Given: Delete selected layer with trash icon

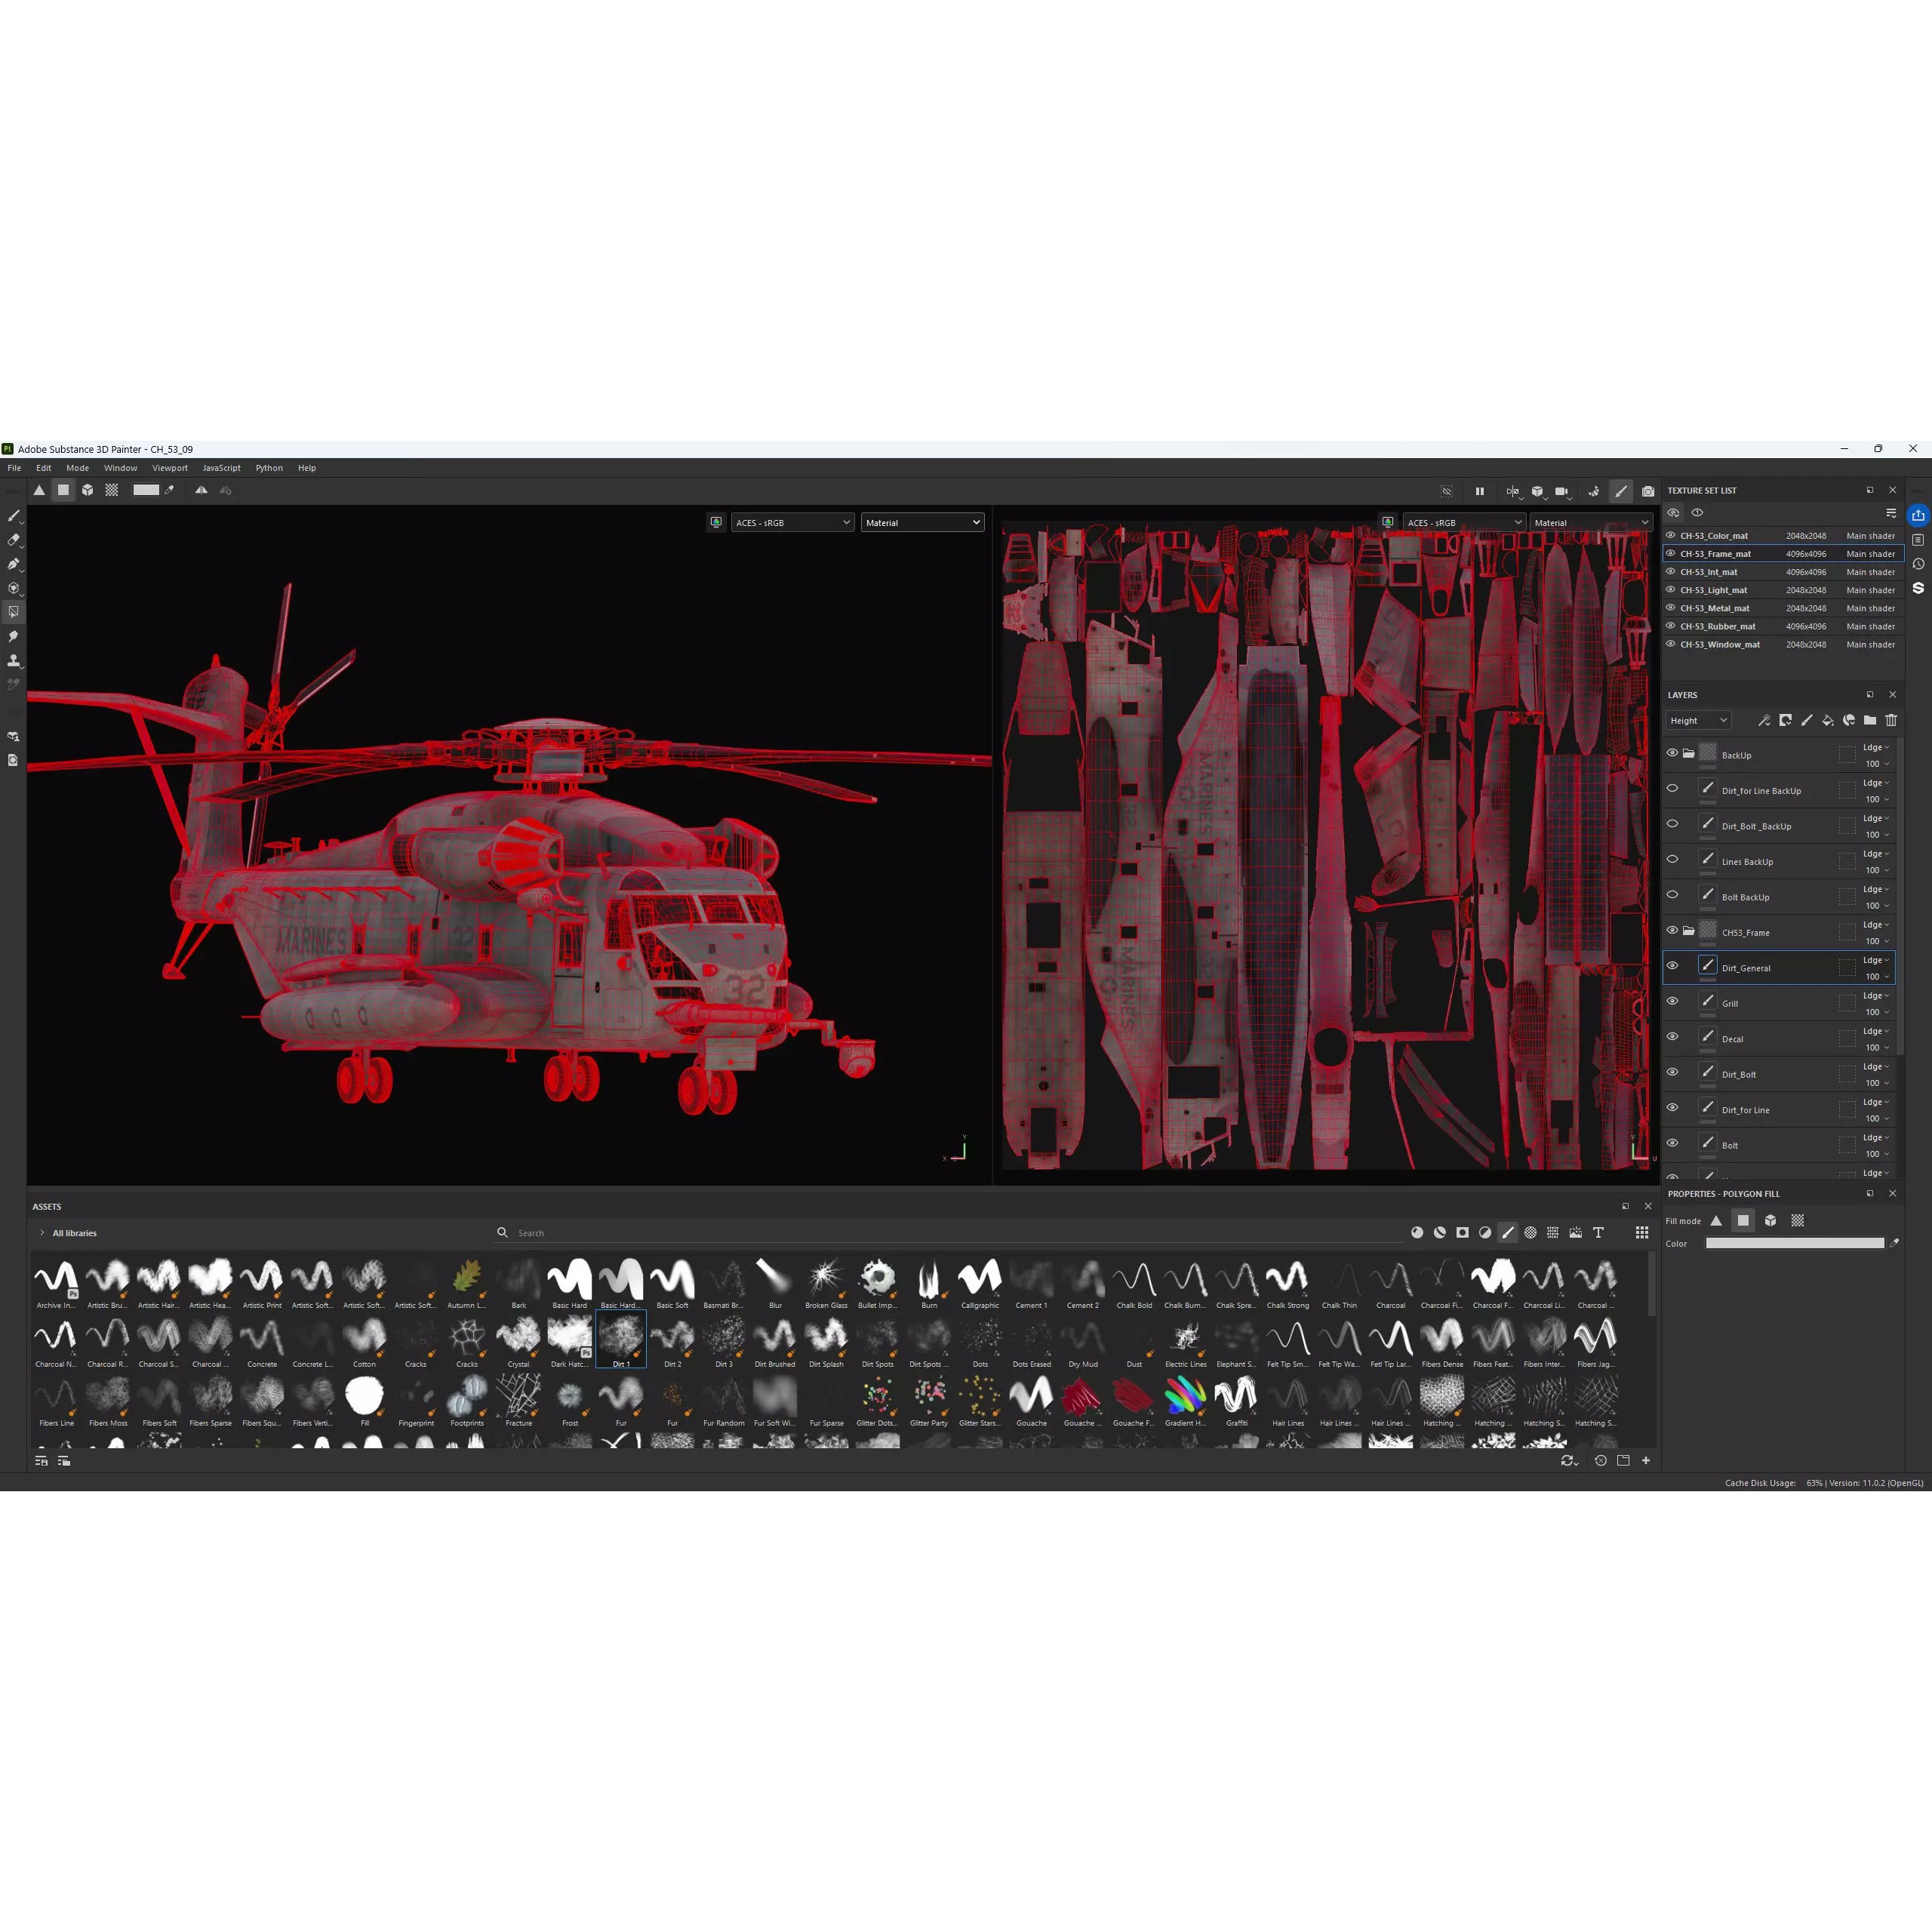Looking at the screenshot, I should (x=1891, y=720).
